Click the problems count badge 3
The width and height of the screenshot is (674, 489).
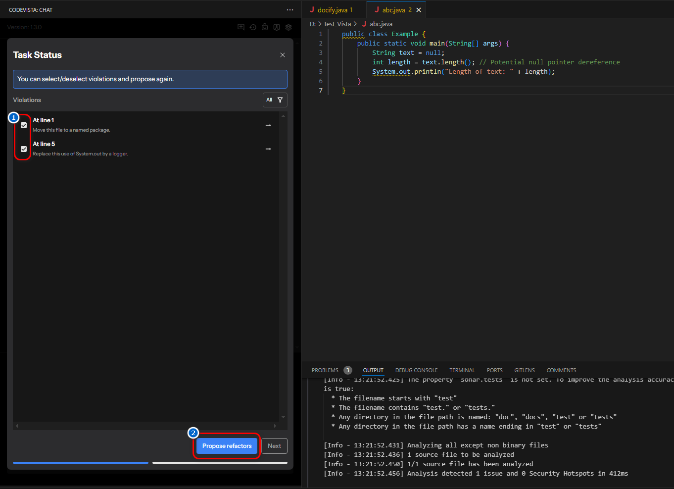tap(348, 370)
